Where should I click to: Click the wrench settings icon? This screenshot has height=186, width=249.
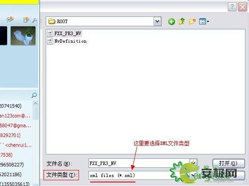34,20
